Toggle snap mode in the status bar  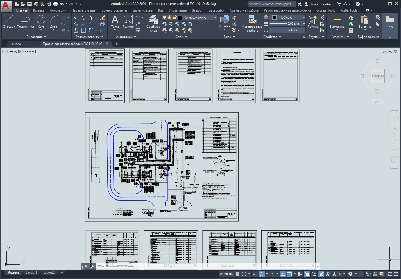pos(244,274)
